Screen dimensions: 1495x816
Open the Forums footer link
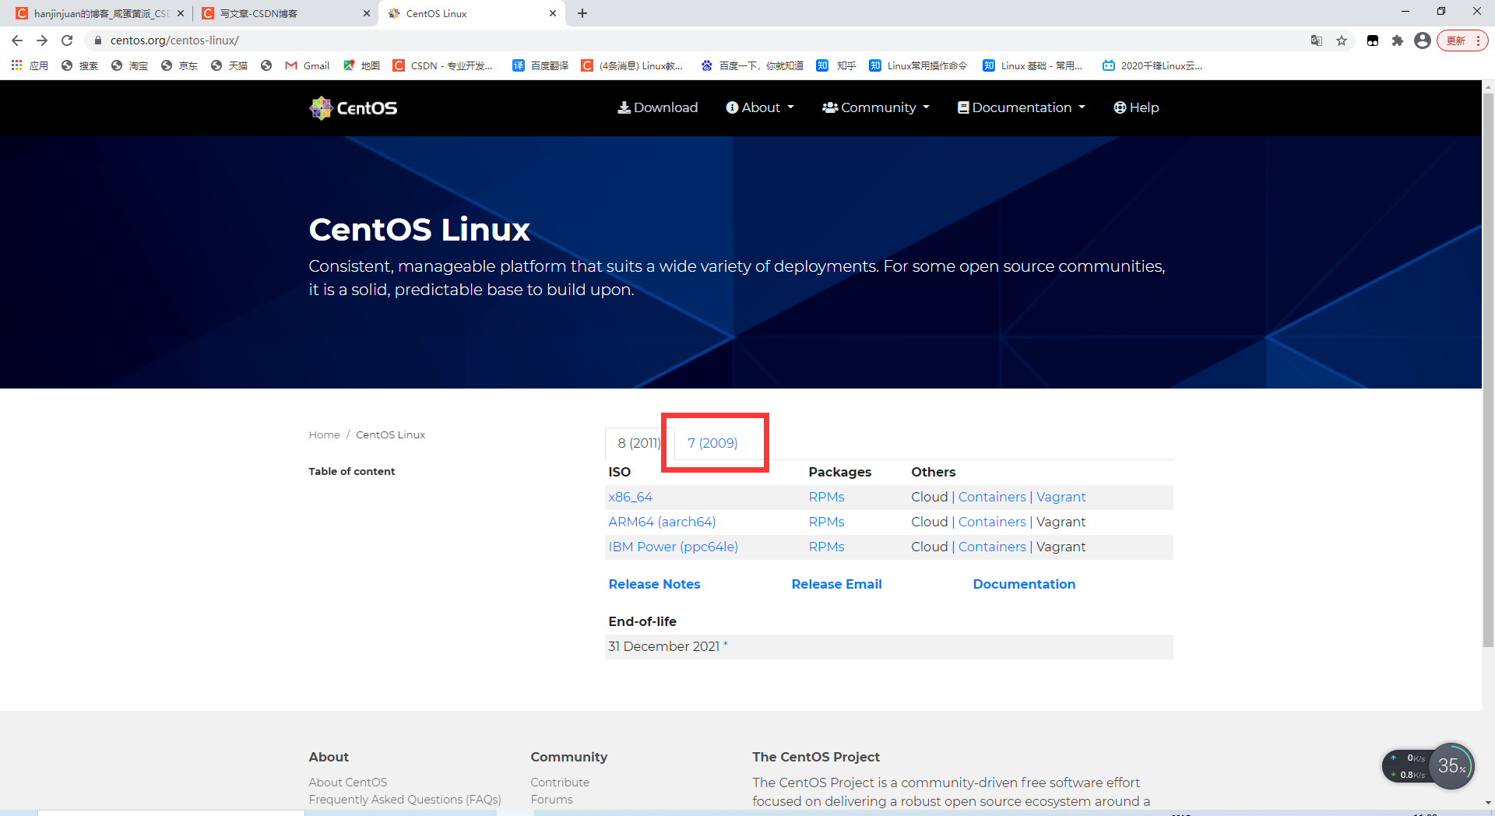pos(551,800)
